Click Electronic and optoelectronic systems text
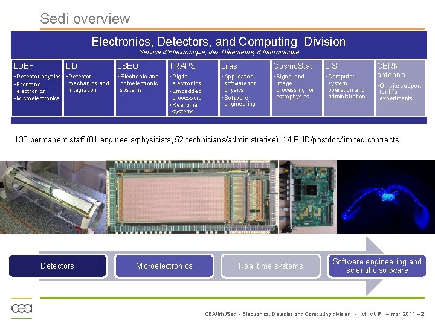 pyautogui.click(x=138, y=83)
